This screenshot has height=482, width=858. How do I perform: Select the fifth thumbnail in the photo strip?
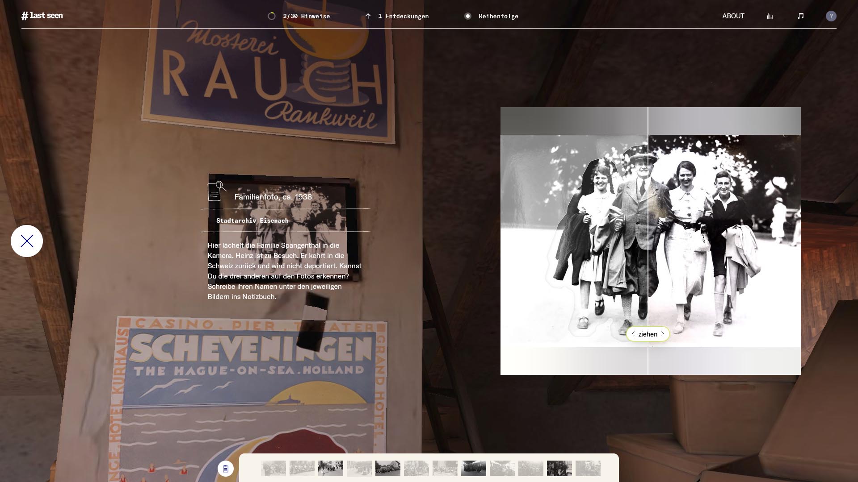click(388, 468)
